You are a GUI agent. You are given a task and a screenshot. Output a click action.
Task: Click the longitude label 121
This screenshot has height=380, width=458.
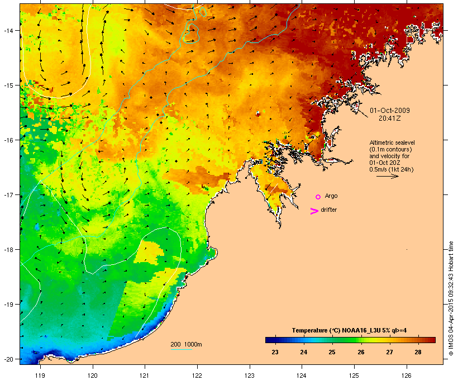click(145, 376)
